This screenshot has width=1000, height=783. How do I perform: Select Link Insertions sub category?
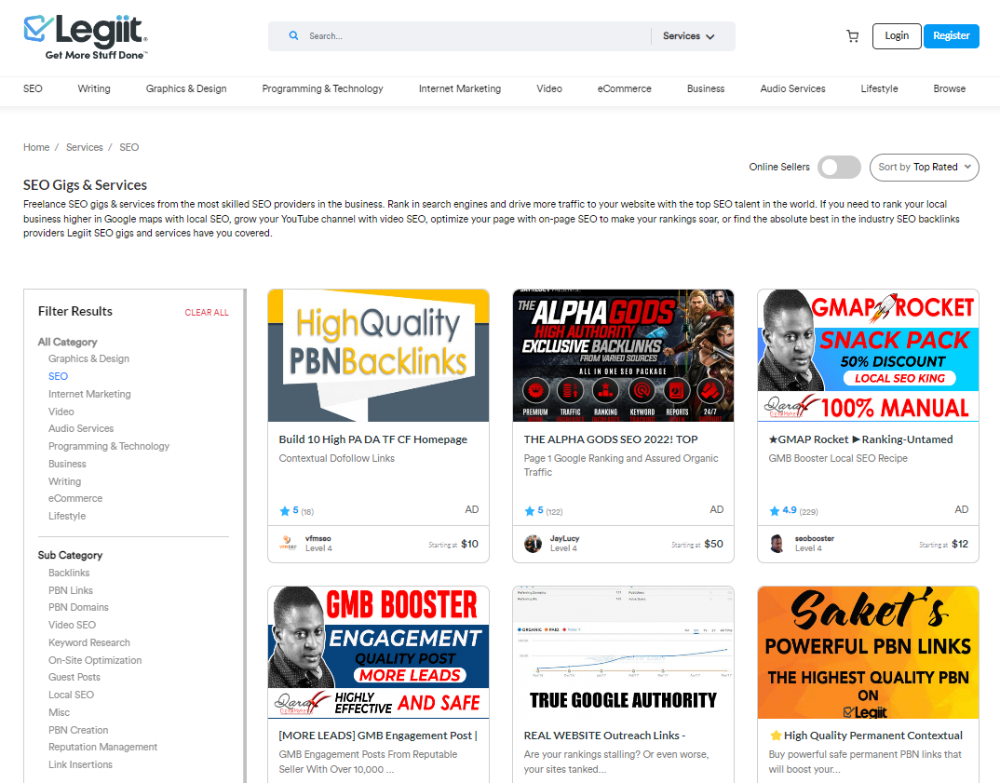[x=80, y=764]
